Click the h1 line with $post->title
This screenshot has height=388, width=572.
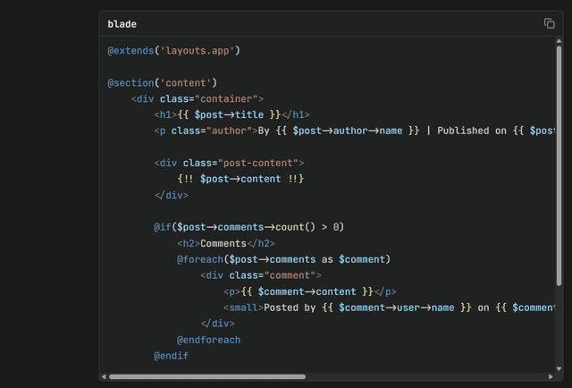pyautogui.click(x=231, y=114)
